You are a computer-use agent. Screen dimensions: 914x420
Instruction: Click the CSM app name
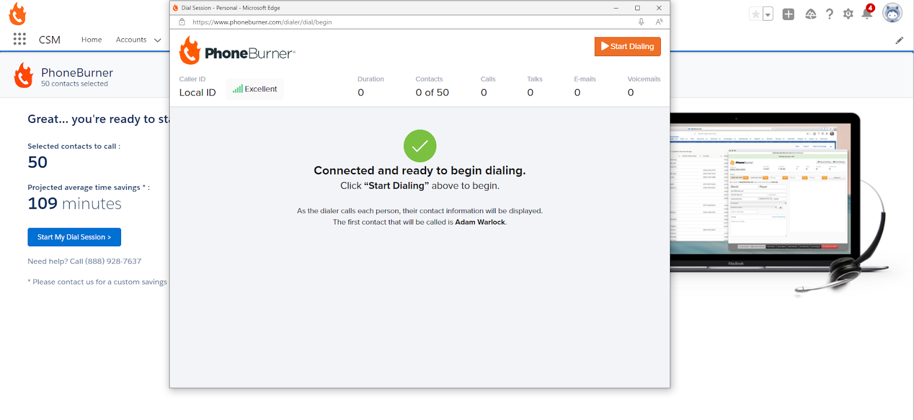(x=50, y=40)
